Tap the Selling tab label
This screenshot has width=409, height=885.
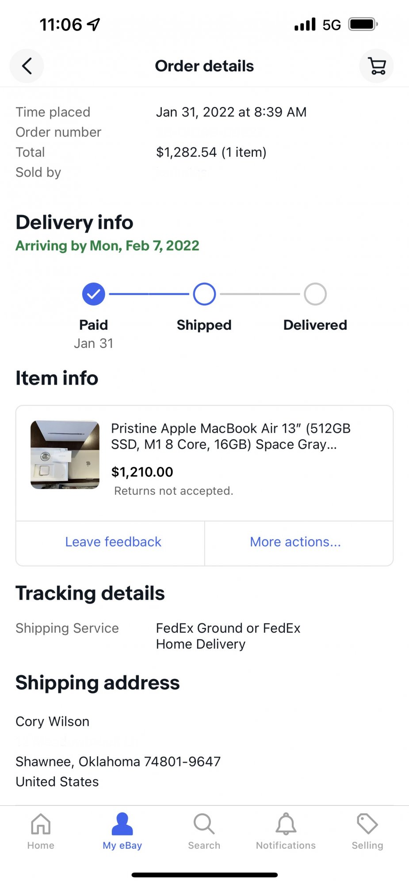pos(367,845)
